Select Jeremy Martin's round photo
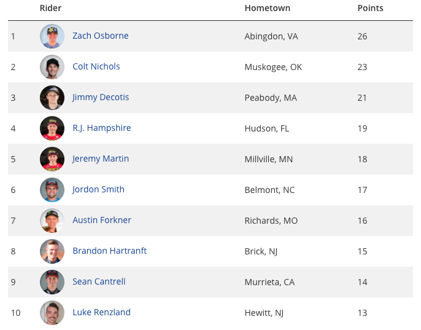This screenshot has height=330, width=421. [52, 159]
